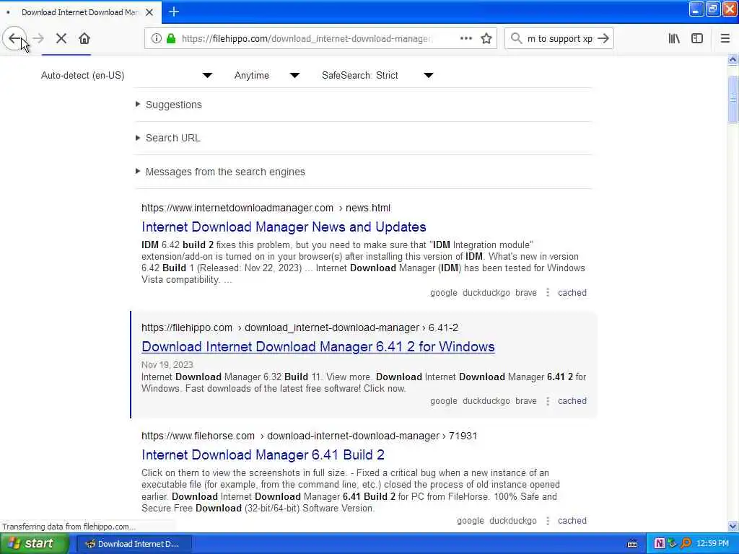Open the Windows start menu
Screen dimensions: 739x554
(34, 543)
